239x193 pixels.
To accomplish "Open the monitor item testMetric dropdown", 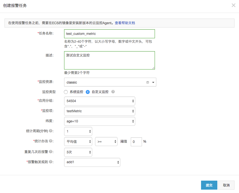I will point(100,111).
